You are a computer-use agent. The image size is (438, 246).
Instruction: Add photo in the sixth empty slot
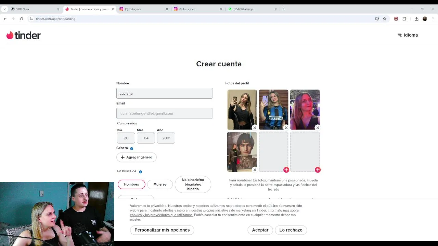[x=318, y=170]
